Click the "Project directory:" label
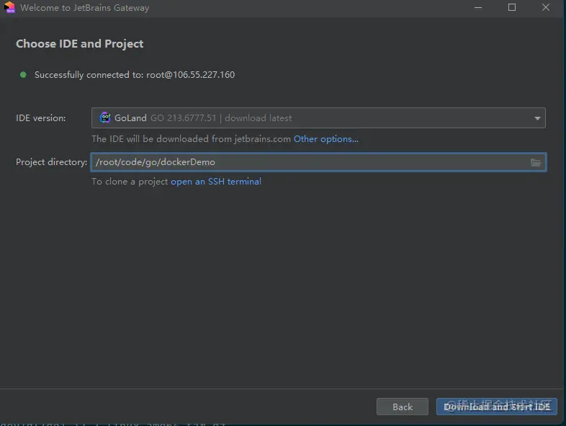Screen dimensions: 566x426 click(x=51, y=162)
